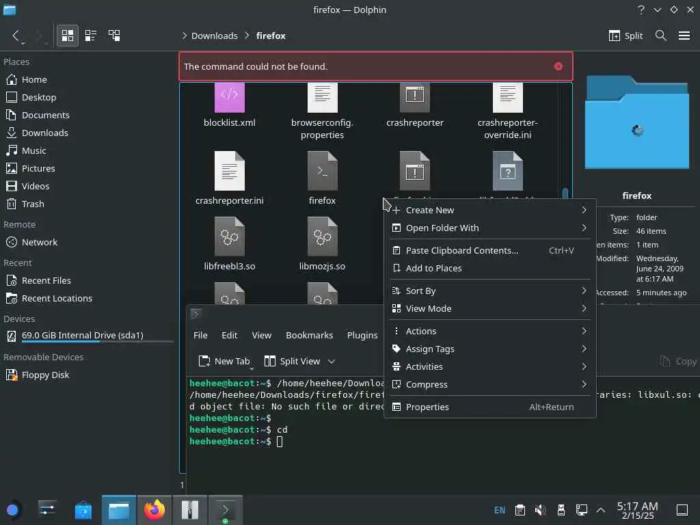Image resolution: width=700 pixels, height=525 pixels.
Task: Click the muted volume tray icon
Action: tap(540, 510)
